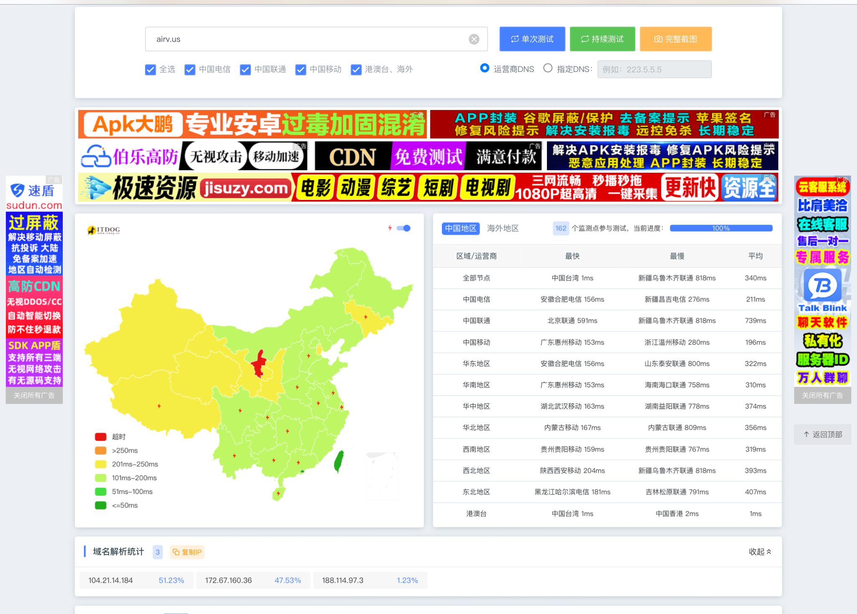Click the custom DNS input field
This screenshot has height=614, width=857.
point(654,69)
